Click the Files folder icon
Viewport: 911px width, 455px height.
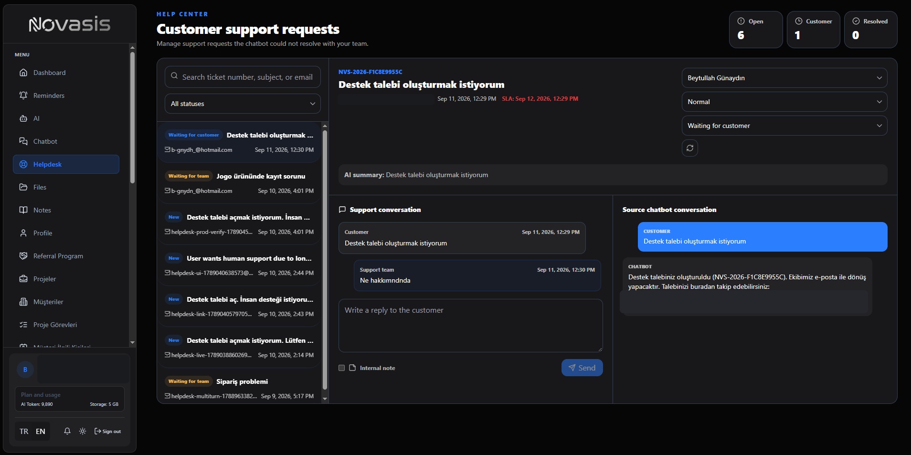pyautogui.click(x=23, y=187)
